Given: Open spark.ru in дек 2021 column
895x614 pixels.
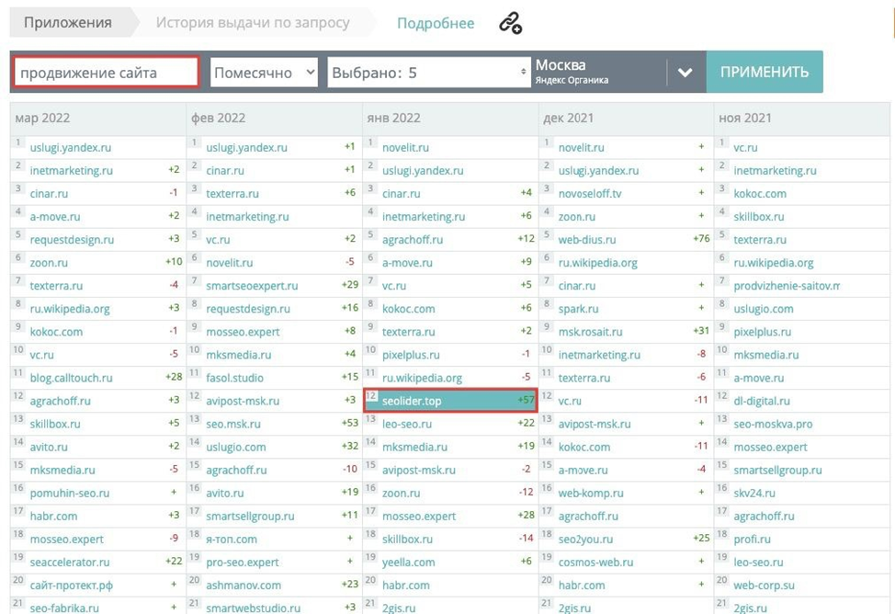Looking at the screenshot, I should pyautogui.click(x=578, y=309).
